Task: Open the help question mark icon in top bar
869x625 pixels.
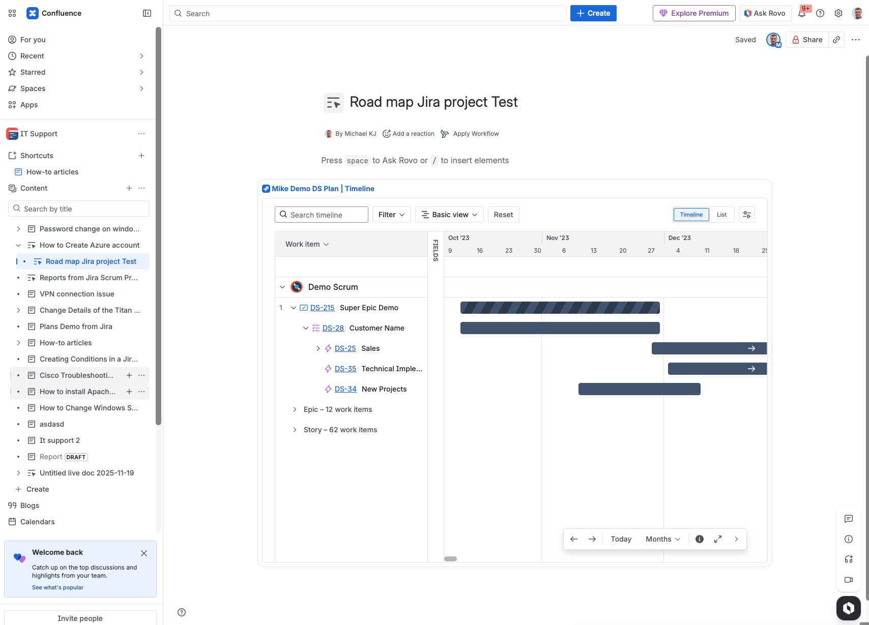Action: point(820,13)
